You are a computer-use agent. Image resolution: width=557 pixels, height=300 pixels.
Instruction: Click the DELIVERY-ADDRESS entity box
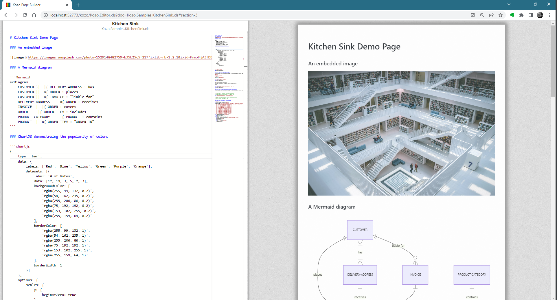[360, 275]
